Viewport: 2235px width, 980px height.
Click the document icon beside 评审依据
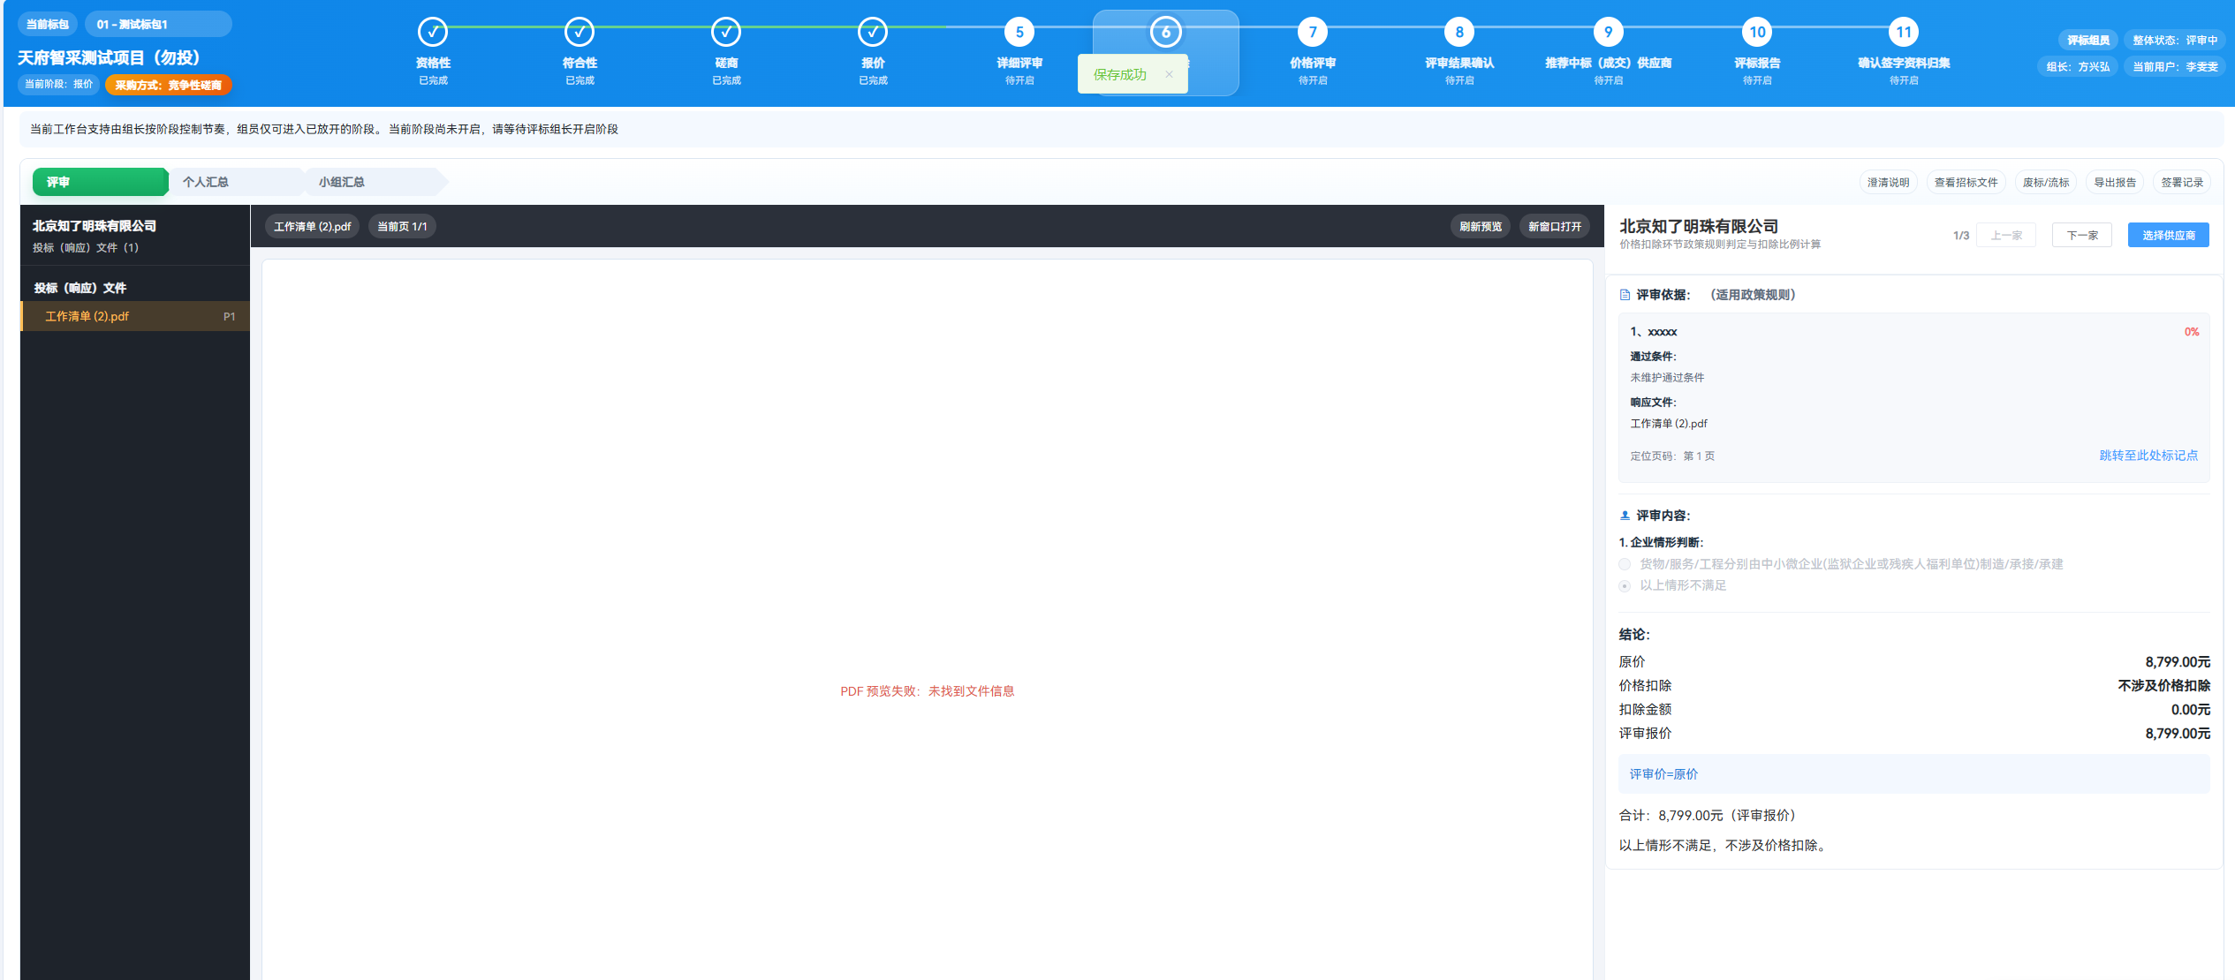pyautogui.click(x=1625, y=295)
